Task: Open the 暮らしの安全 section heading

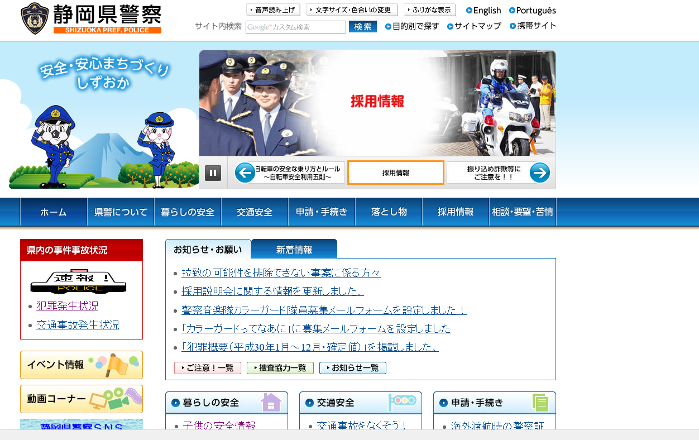Action: 210,403
